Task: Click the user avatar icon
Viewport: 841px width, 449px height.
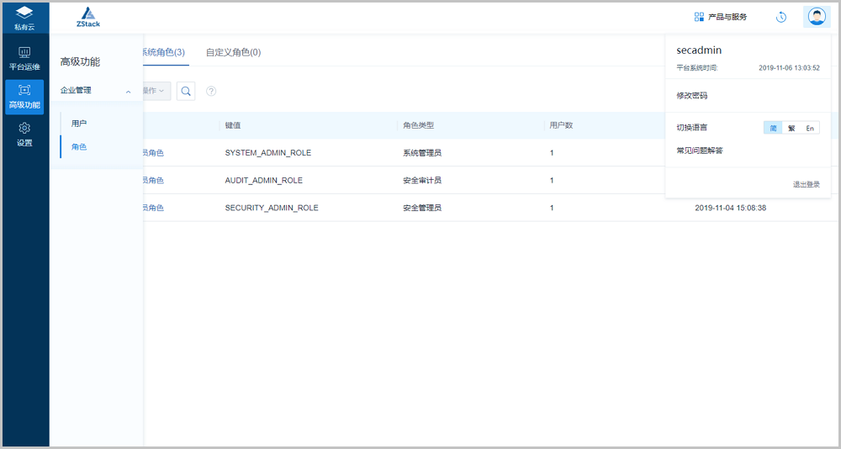Action: coord(816,17)
